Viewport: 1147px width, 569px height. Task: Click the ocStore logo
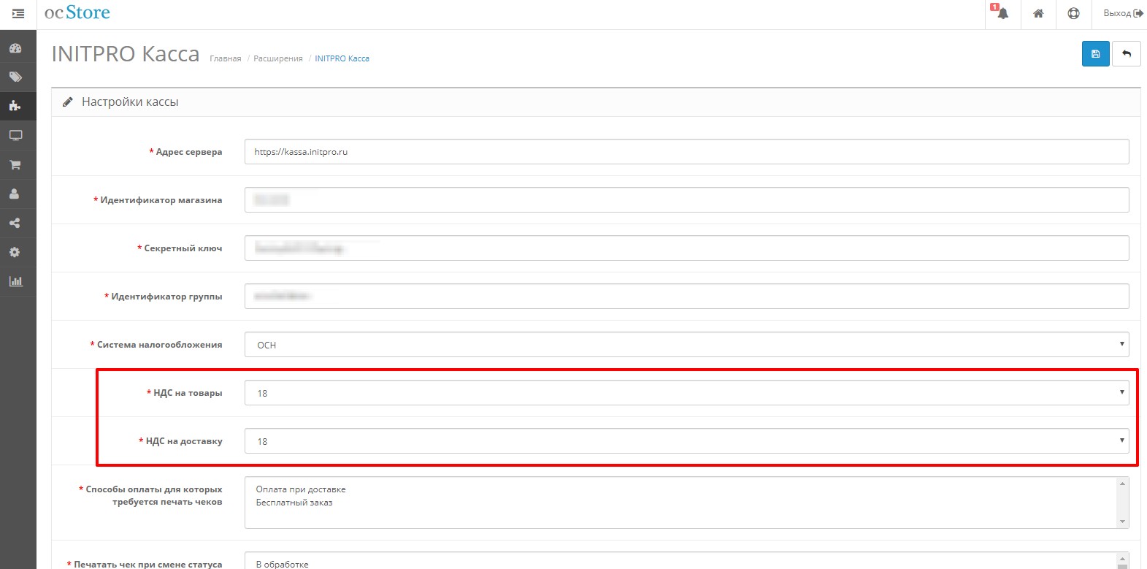coord(77,12)
